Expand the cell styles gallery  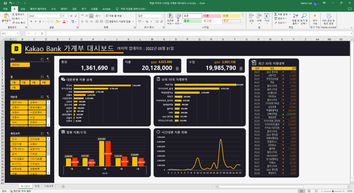coord(243,22)
